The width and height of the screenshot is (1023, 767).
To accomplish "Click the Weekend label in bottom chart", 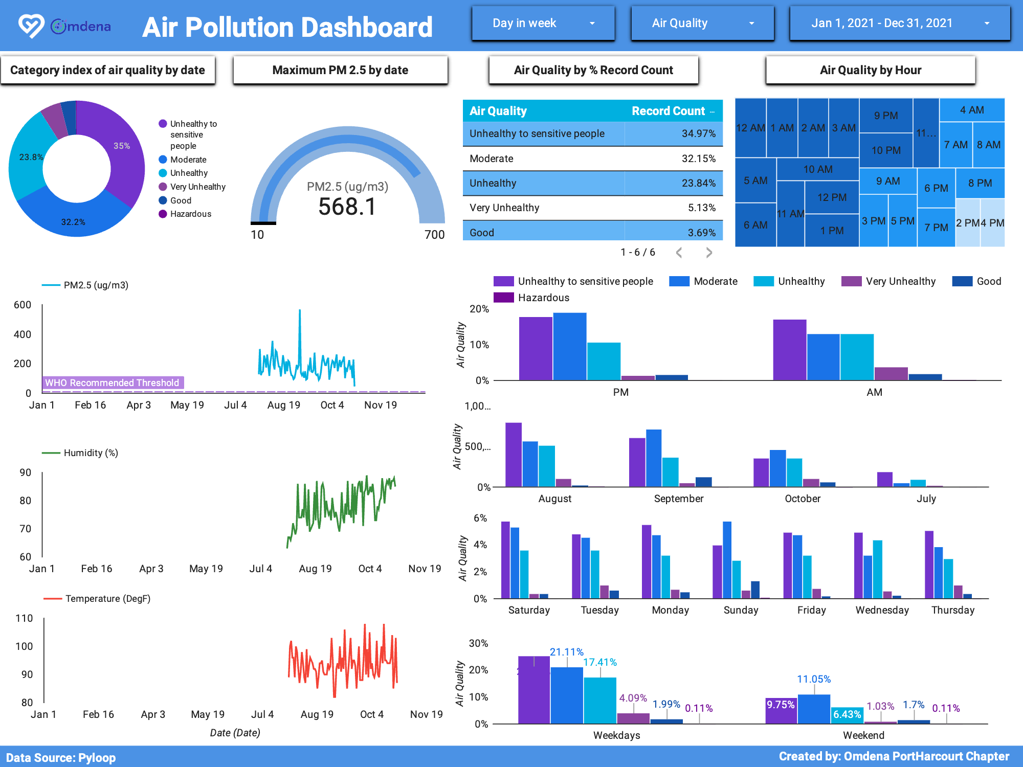I will 863,735.
